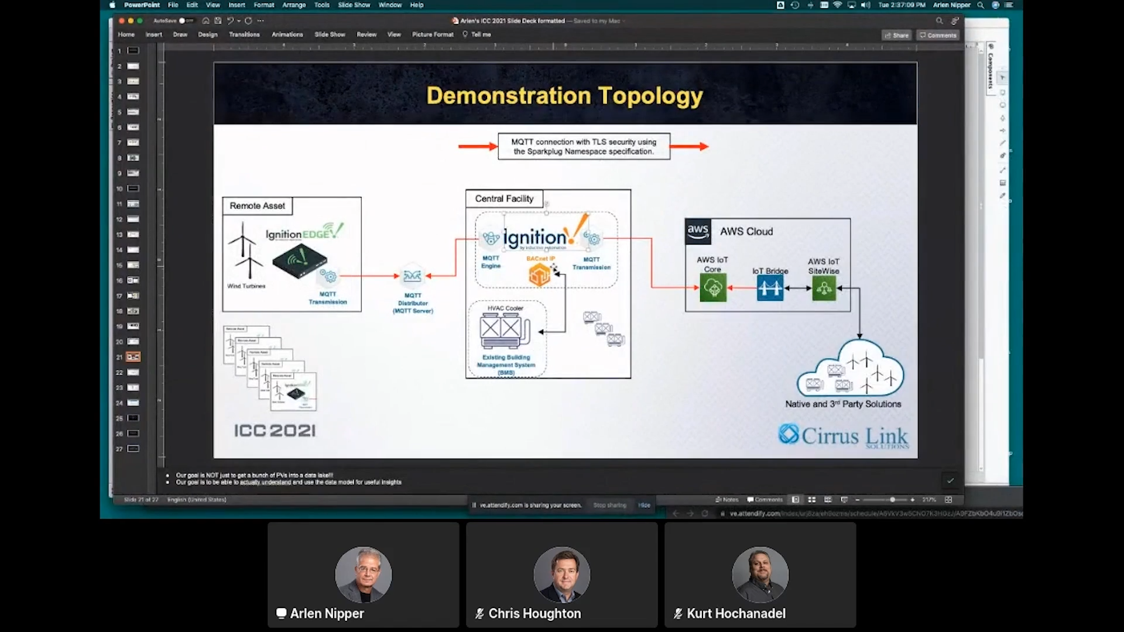
Task: Click the Save icon in Quick Access toolbar
Action: [217, 20]
